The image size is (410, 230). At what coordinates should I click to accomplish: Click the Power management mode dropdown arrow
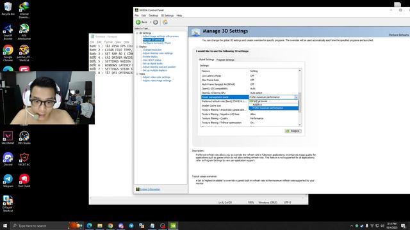click(296, 97)
